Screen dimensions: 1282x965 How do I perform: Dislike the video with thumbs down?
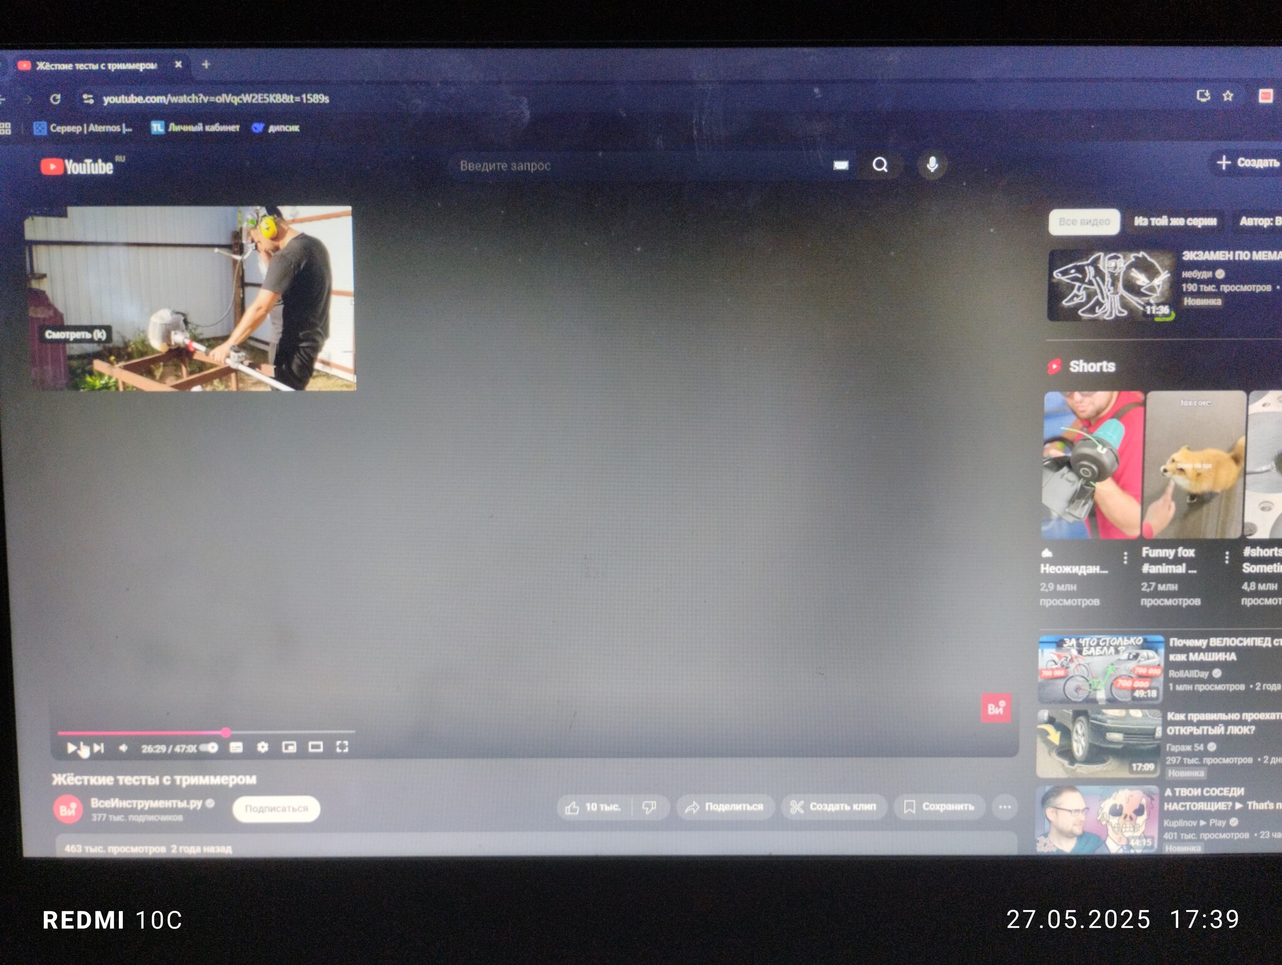click(x=650, y=807)
